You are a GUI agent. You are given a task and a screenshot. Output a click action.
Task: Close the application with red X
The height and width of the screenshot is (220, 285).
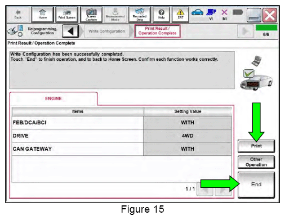(270, 15)
